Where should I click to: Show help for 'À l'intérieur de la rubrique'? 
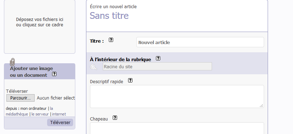[x=158, y=58]
